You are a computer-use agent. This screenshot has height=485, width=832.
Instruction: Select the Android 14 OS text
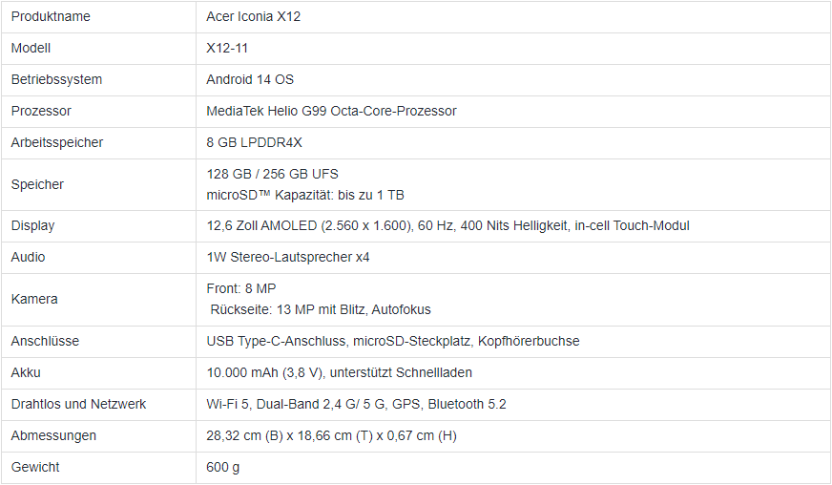pyautogui.click(x=250, y=79)
